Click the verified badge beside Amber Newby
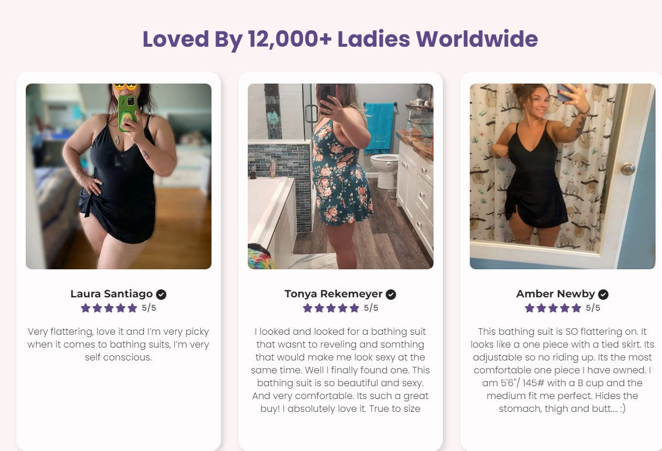This screenshot has height=451, width=662. point(603,294)
